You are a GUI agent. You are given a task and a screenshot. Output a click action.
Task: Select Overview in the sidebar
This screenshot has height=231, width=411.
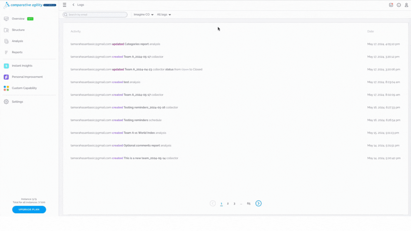point(18,19)
